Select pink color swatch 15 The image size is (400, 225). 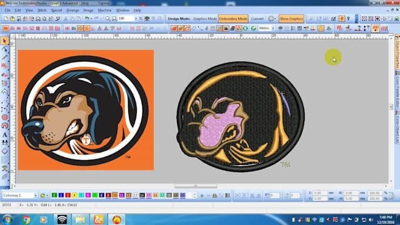click(x=149, y=196)
